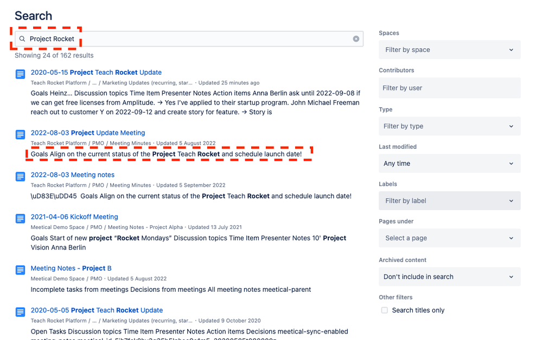Screen dimensions: 542x340
Task: Click the page icon beside 2020-05-05 Project Teach Rocket Update
Action: tap(20, 312)
